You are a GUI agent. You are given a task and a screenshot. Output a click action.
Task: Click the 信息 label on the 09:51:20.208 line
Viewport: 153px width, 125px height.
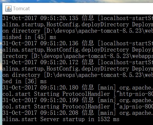coord(88,113)
